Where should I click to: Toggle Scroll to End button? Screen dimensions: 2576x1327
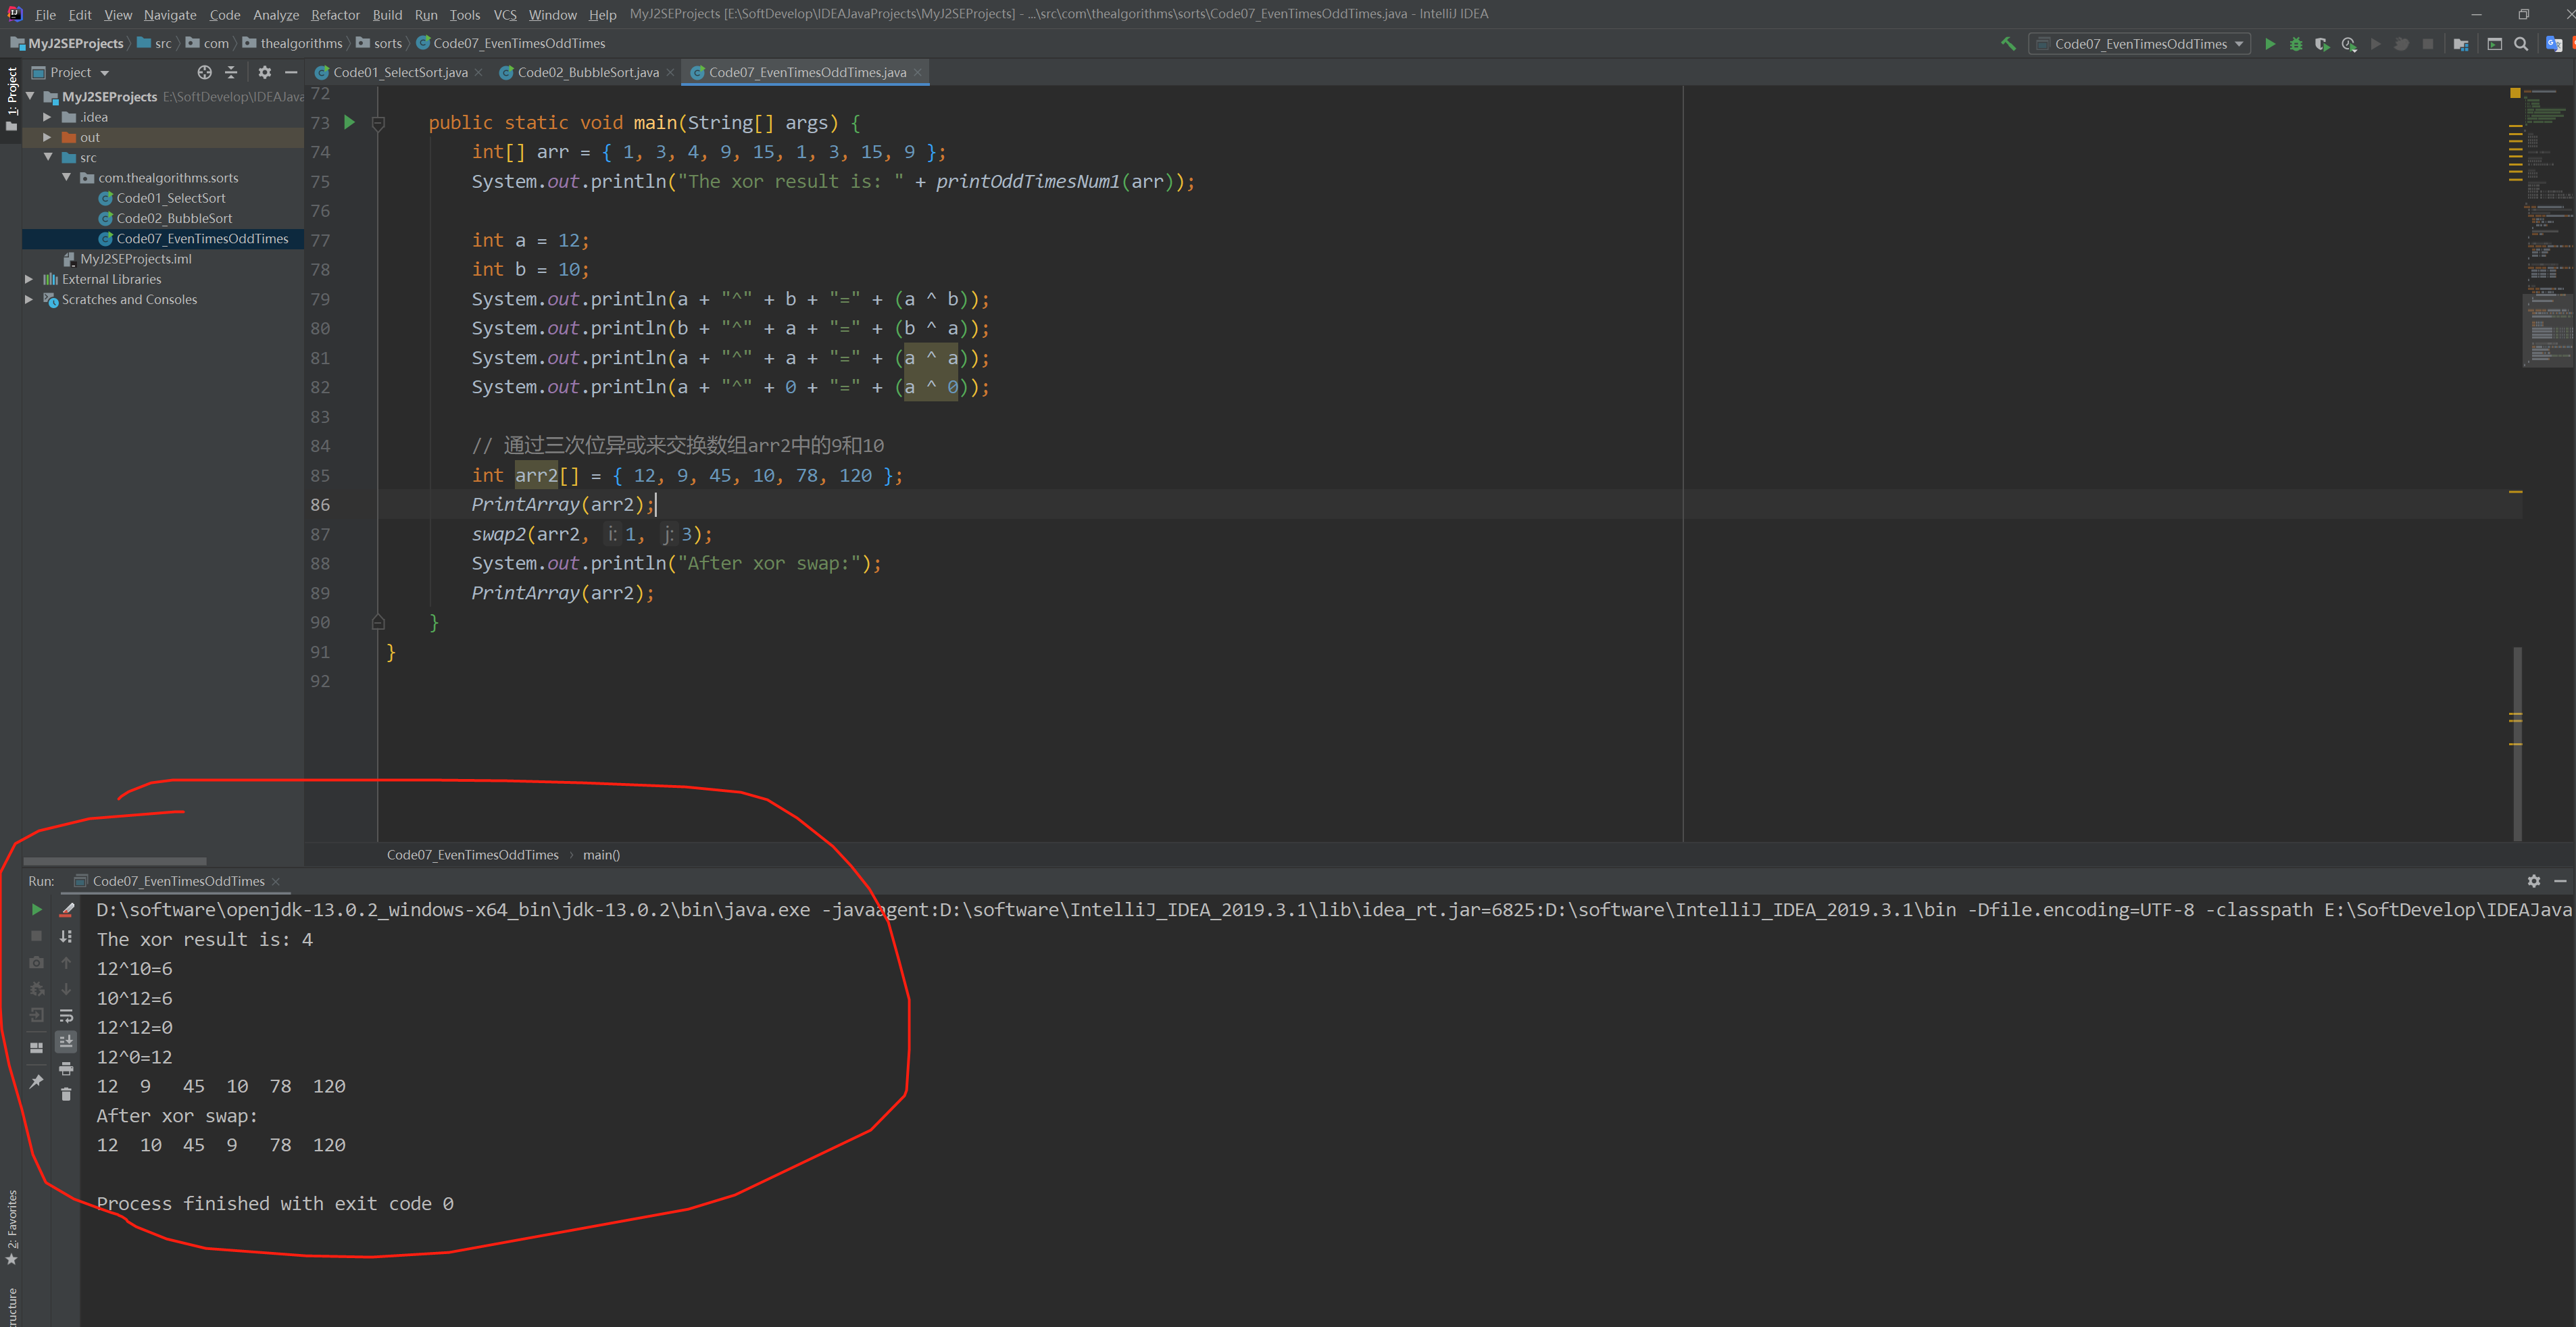coord(66,1041)
